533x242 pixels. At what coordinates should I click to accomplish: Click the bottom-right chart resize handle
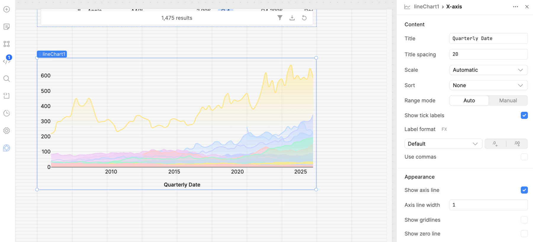pos(316,190)
